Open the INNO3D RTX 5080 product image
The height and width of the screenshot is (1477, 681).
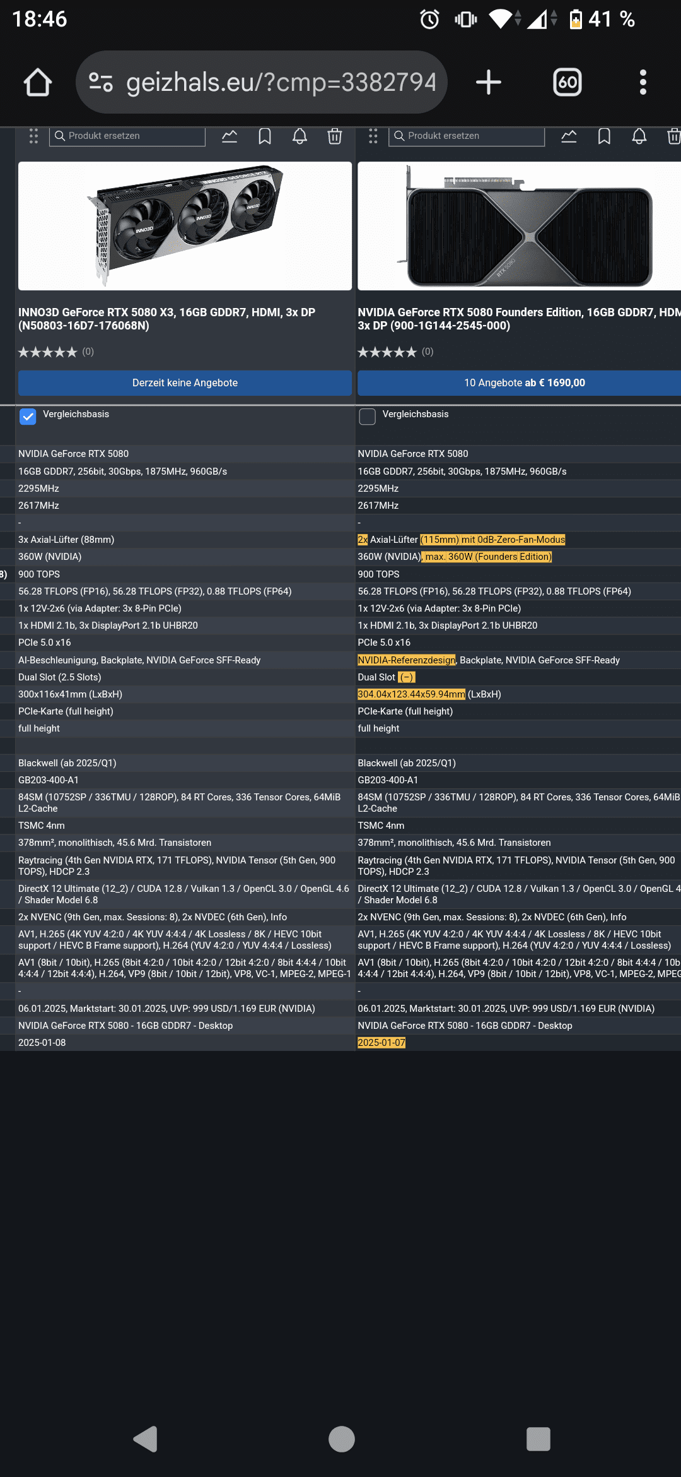coord(185,226)
